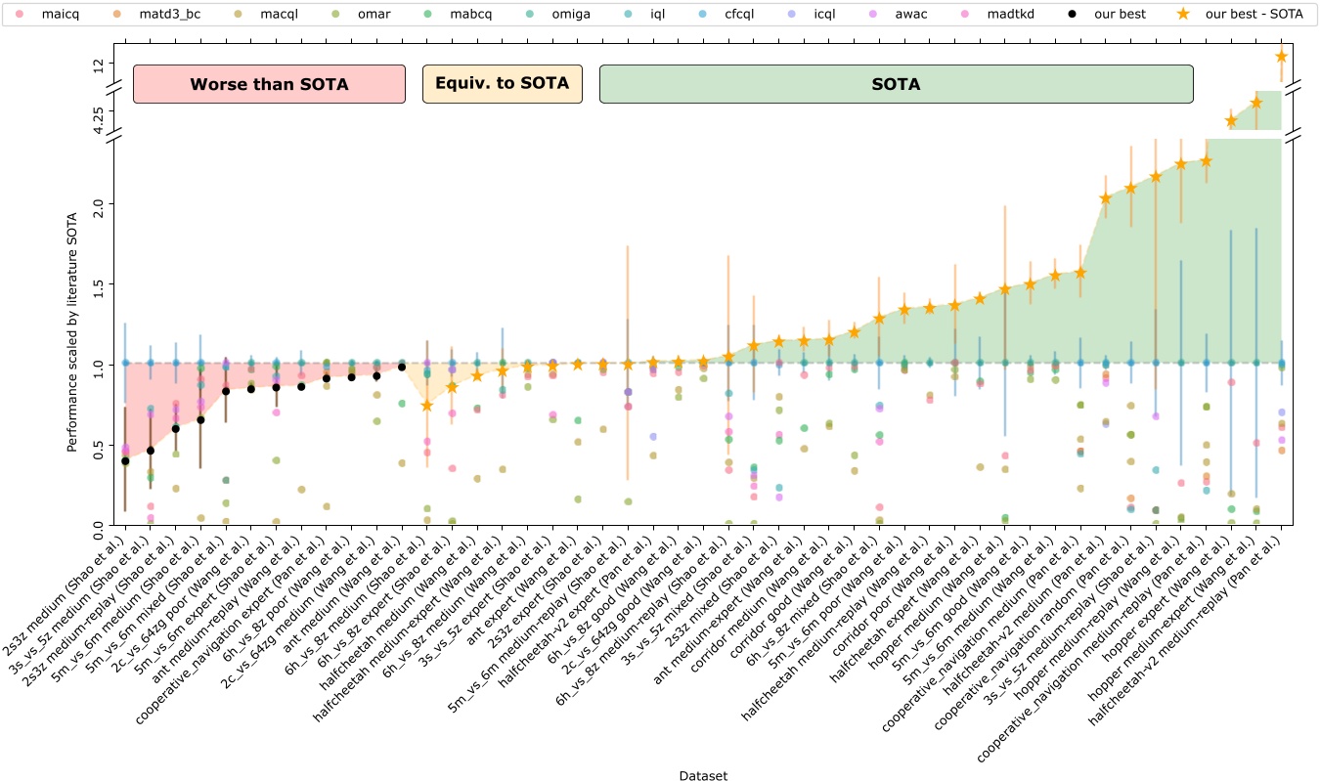Click the 'Worse than SOTA' red box
Image resolution: width=1320 pixels, height=781 pixels.
(x=269, y=84)
